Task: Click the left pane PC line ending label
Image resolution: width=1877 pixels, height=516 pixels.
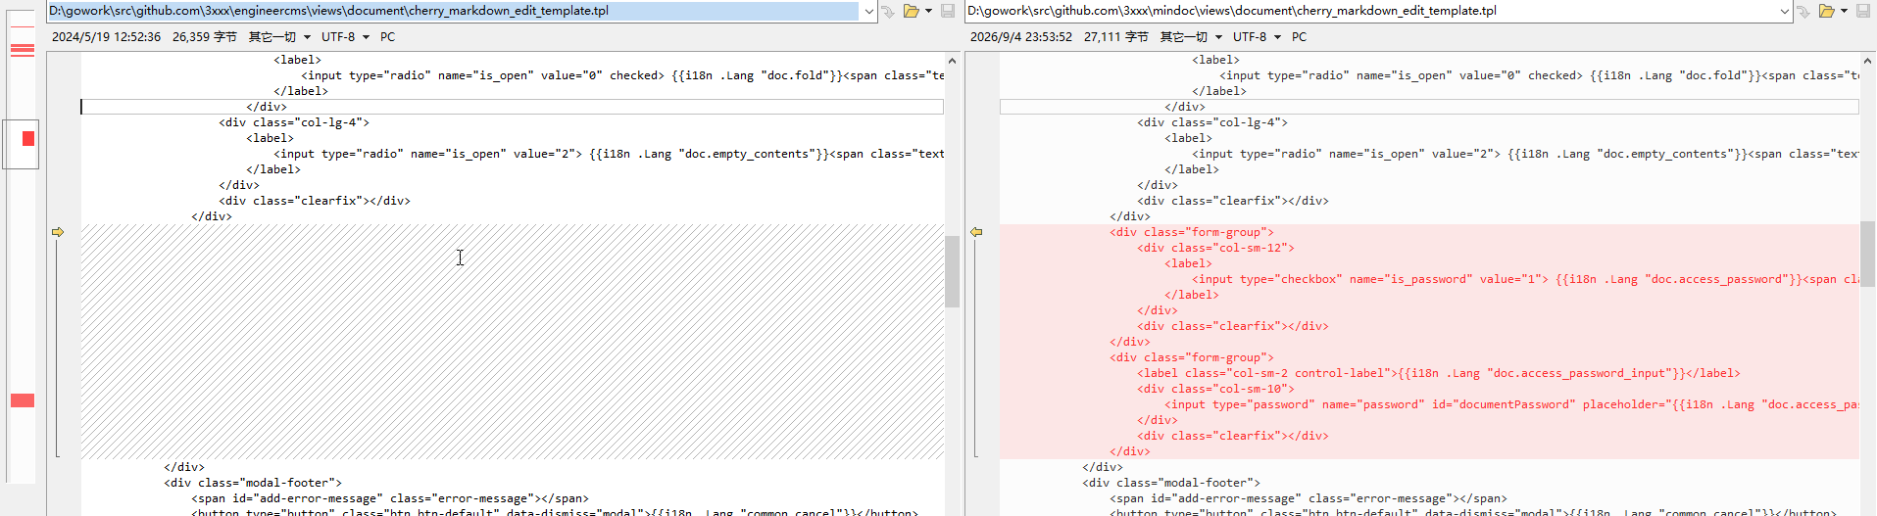Action: pos(388,37)
